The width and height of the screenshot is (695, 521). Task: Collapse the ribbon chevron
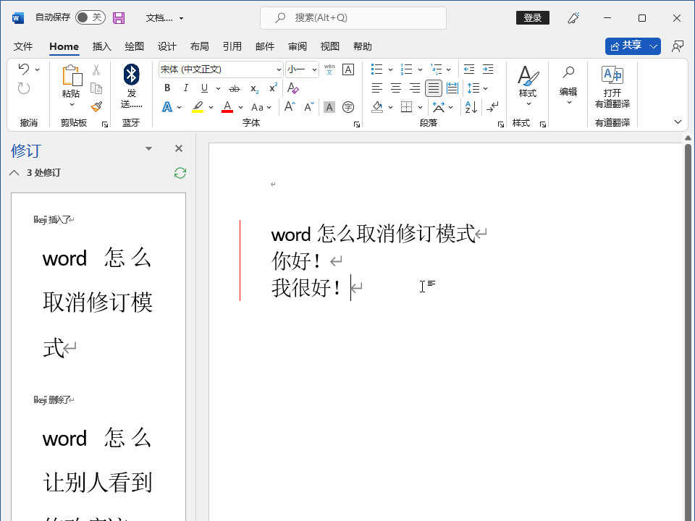click(678, 122)
